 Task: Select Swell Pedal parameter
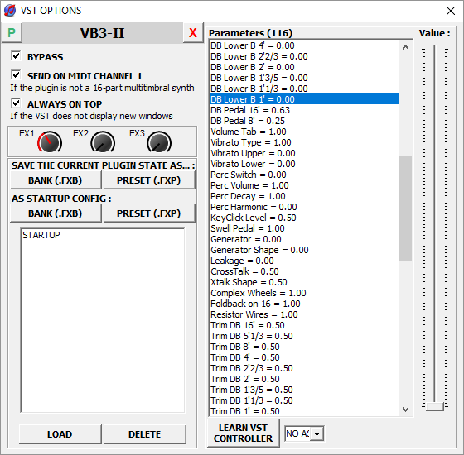point(304,228)
